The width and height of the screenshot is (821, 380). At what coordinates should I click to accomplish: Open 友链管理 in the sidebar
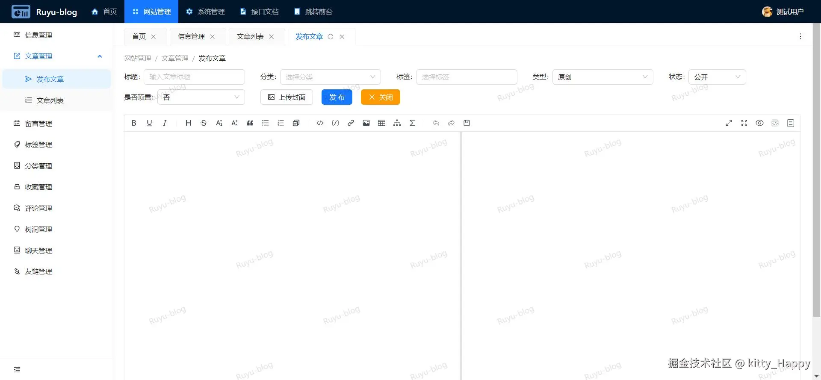(56, 271)
